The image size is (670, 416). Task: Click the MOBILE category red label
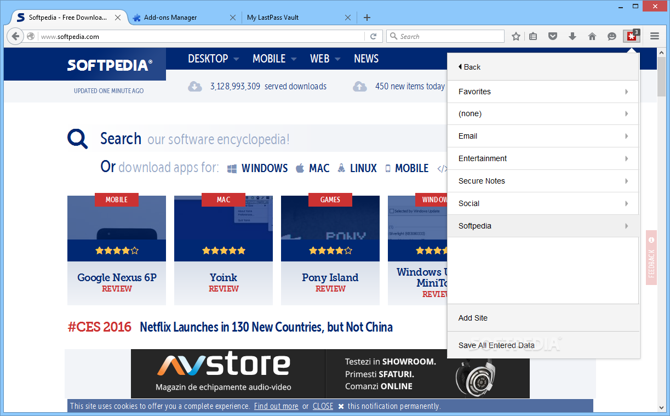point(117,200)
